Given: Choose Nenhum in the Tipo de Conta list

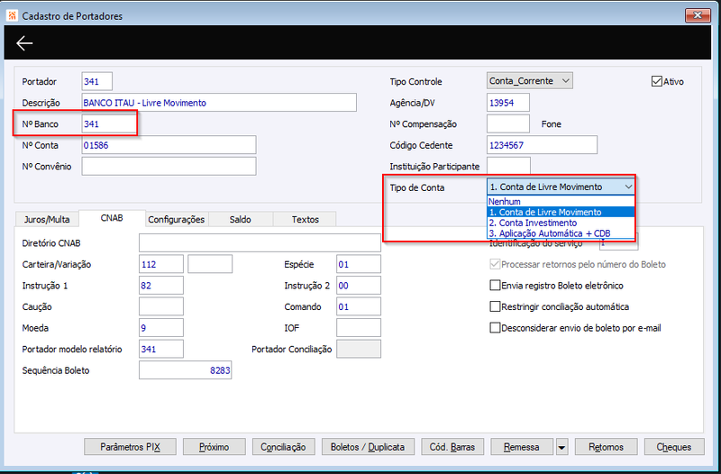Looking at the screenshot, I should point(561,201).
